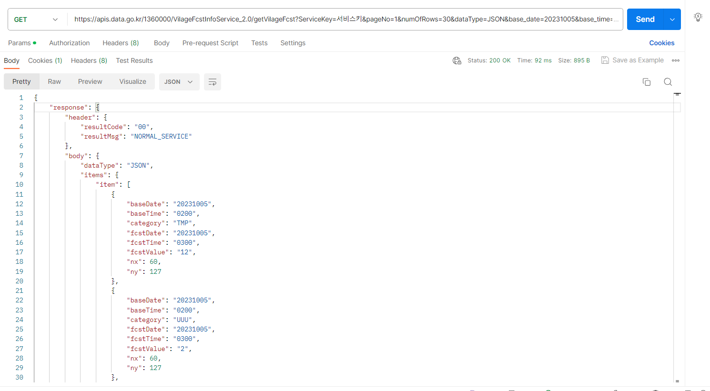The image size is (710, 391).
Task: Open the response Headers (8) tab
Action: pyautogui.click(x=89, y=60)
